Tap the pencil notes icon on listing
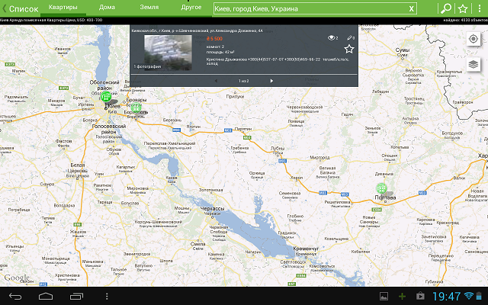This screenshot has width=488, height=305. (351, 38)
